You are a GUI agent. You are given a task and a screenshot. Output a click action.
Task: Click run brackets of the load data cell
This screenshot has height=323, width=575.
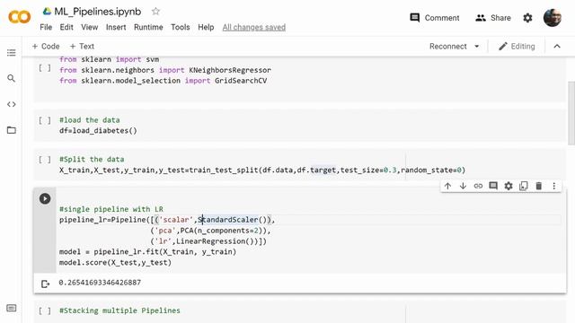[x=45, y=120]
